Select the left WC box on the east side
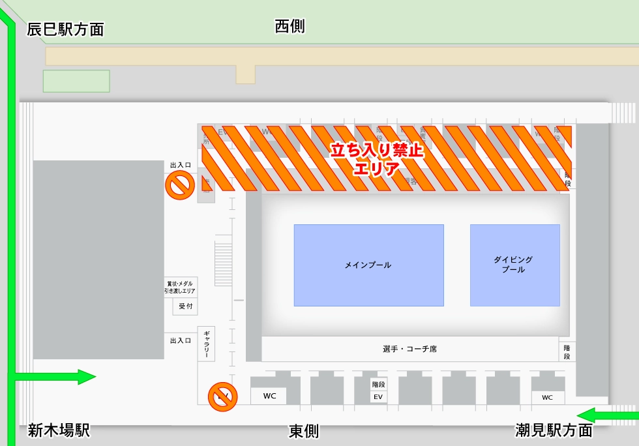Image resolution: width=639 pixels, height=446 pixels. coord(269,396)
